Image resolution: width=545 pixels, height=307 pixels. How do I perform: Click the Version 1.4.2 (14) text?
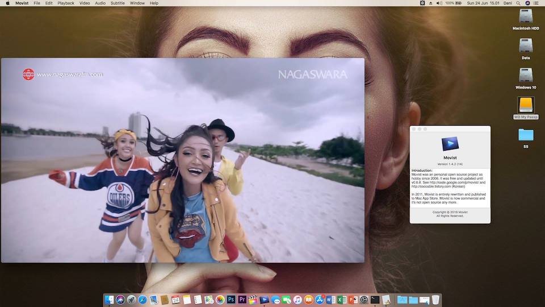(x=450, y=164)
